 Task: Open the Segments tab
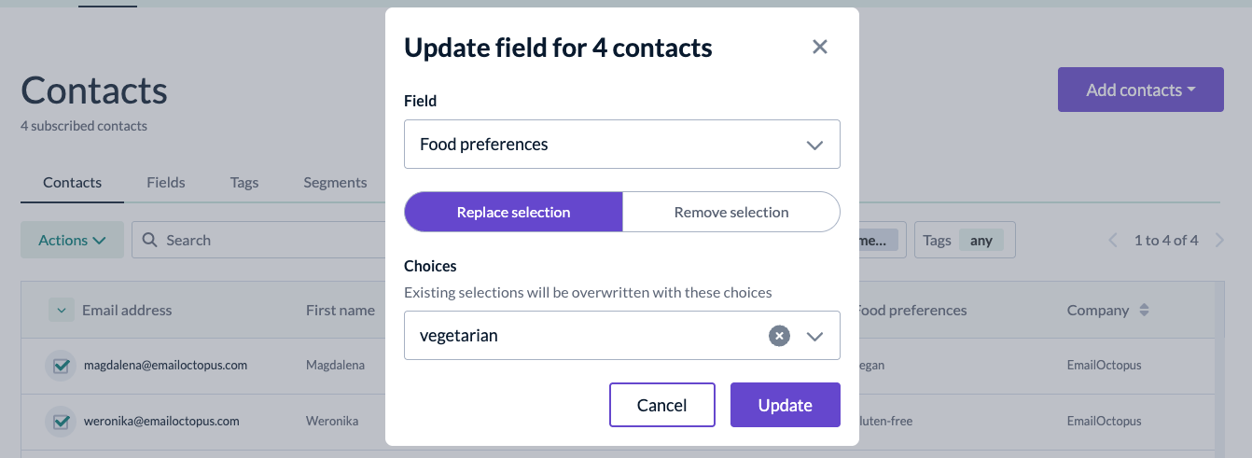point(335,182)
